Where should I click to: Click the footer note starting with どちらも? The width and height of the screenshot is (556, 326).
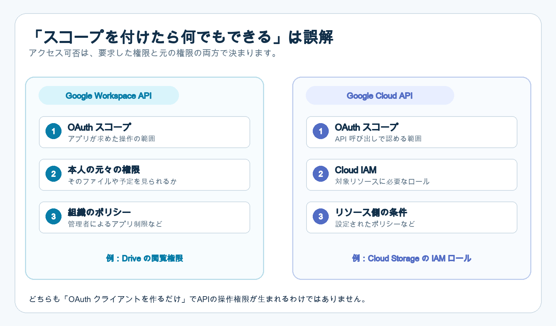[198, 299]
